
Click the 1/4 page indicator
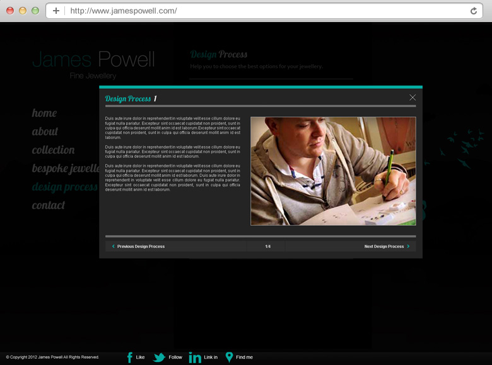coord(268,247)
